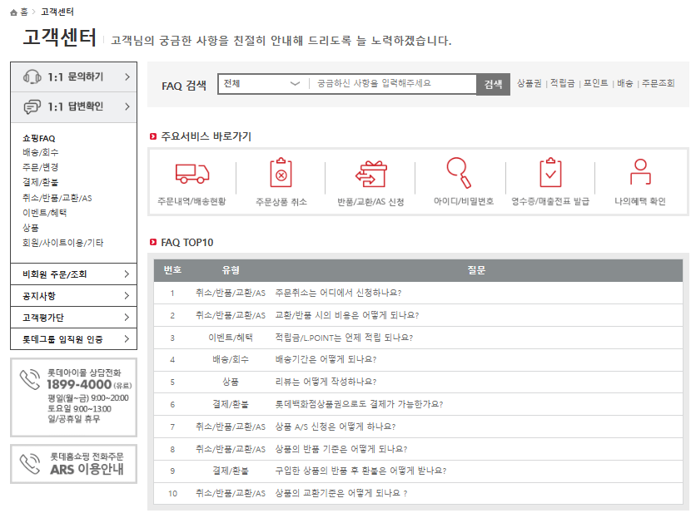The height and width of the screenshot is (518, 696).
Task: Click the phone icon beside 롯데아이몰 상담전화
Action: tap(30, 380)
